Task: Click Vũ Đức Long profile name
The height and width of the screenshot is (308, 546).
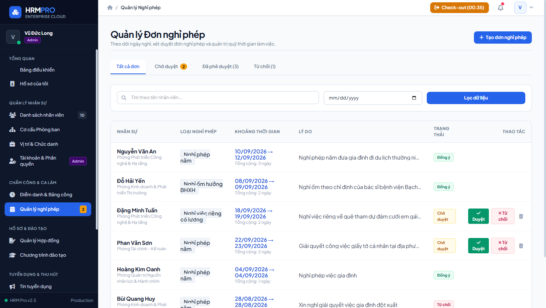Action: (x=38, y=33)
